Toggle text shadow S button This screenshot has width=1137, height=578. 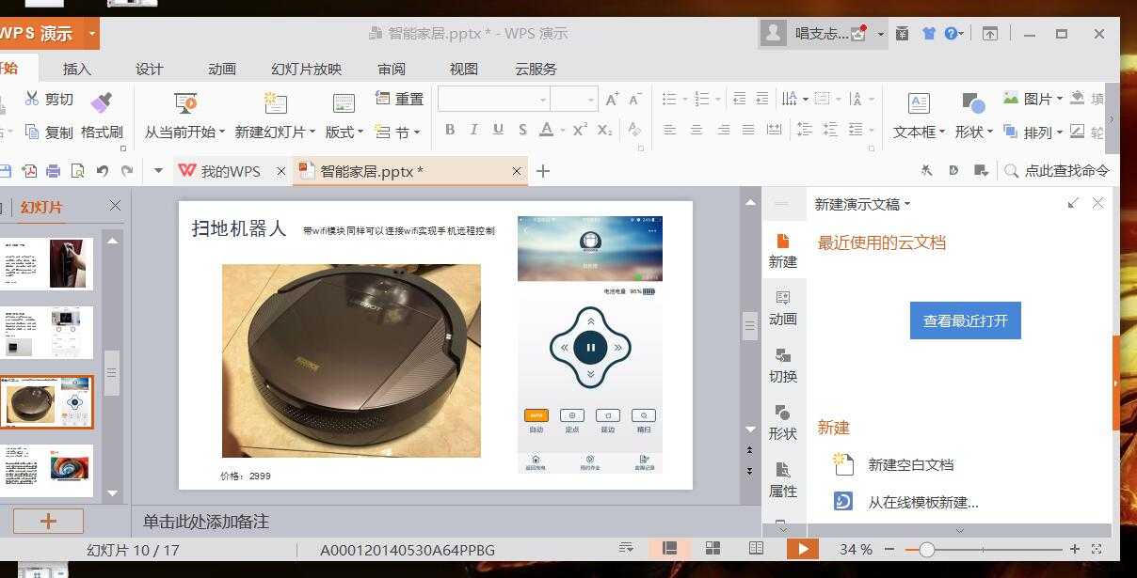522,130
